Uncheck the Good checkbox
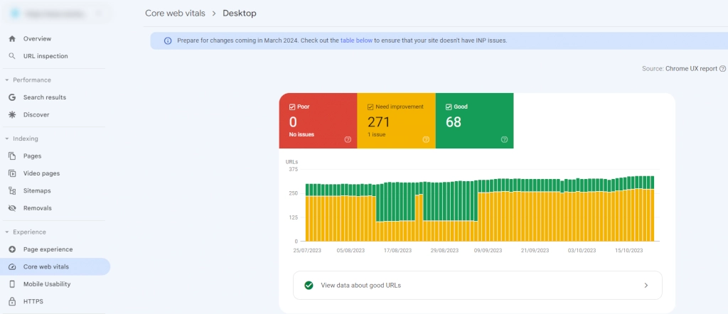Screen dimensions: 728x314 click(449, 107)
